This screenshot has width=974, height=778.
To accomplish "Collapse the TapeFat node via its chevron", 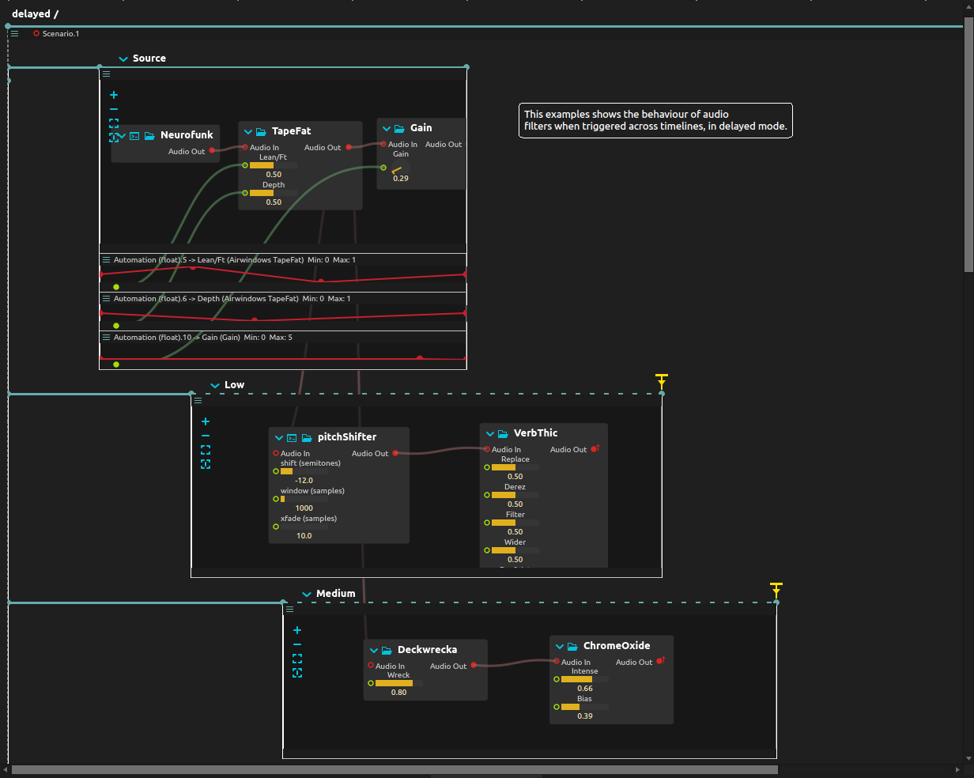I will (247, 131).
